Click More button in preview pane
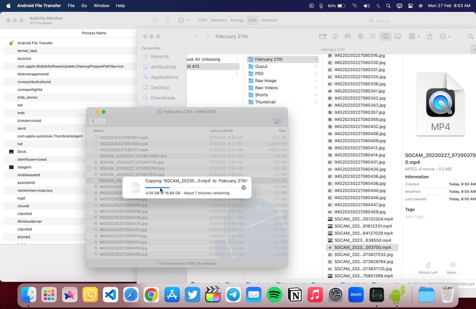Image resolution: width=476 pixels, height=309 pixels. (453, 268)
